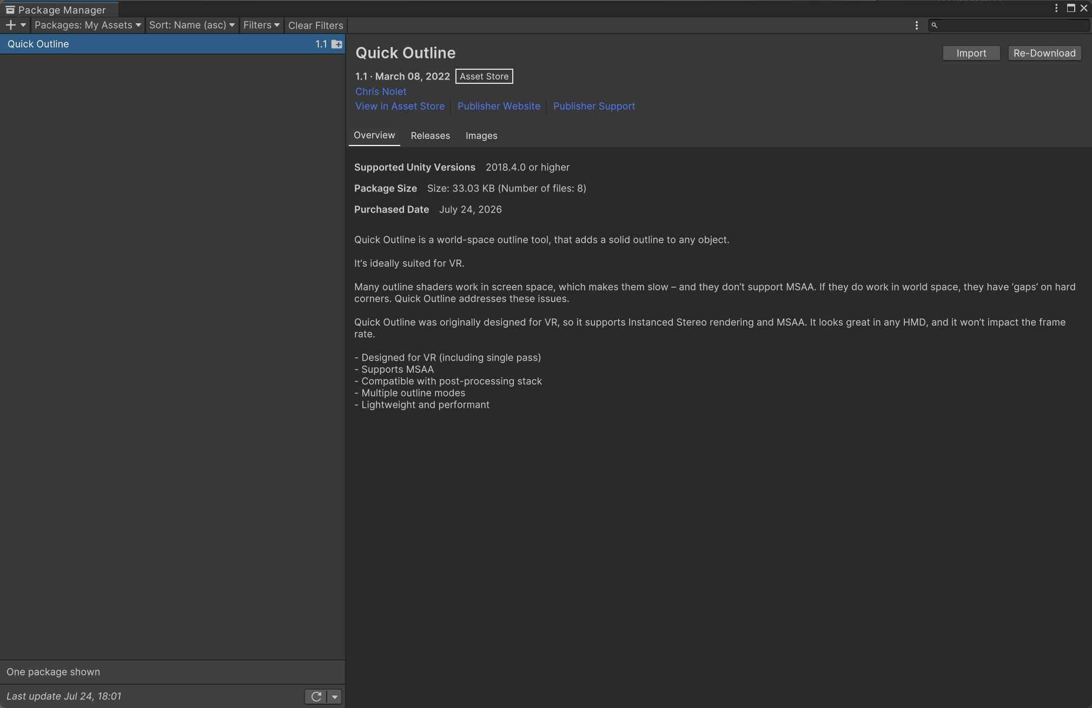This screenshot has height=708, width=1092.
Task: Click the Re-Download button
Action: click(x=1044, y=53)
